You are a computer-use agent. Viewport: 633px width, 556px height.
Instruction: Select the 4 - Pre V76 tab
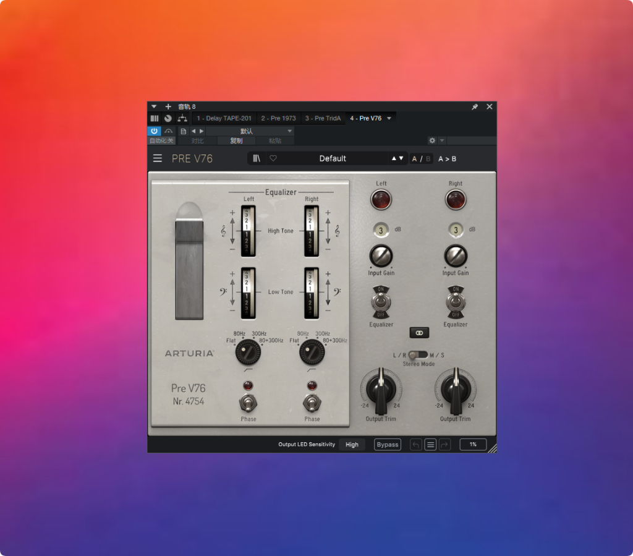[x=366, y=118]
